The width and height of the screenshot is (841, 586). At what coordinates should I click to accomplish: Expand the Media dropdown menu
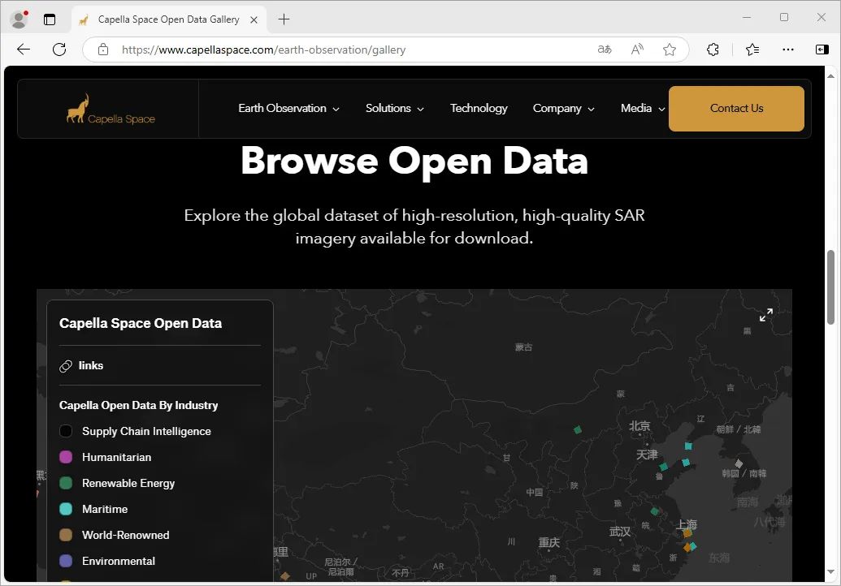(x=643, y=108)
